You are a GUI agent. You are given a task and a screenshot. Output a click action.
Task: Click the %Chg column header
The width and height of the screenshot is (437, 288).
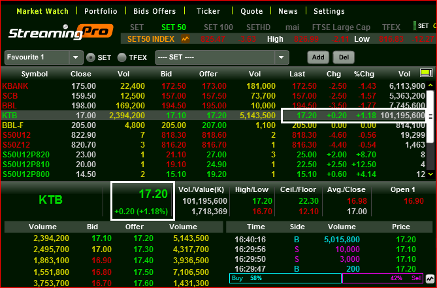coord(364,74)
